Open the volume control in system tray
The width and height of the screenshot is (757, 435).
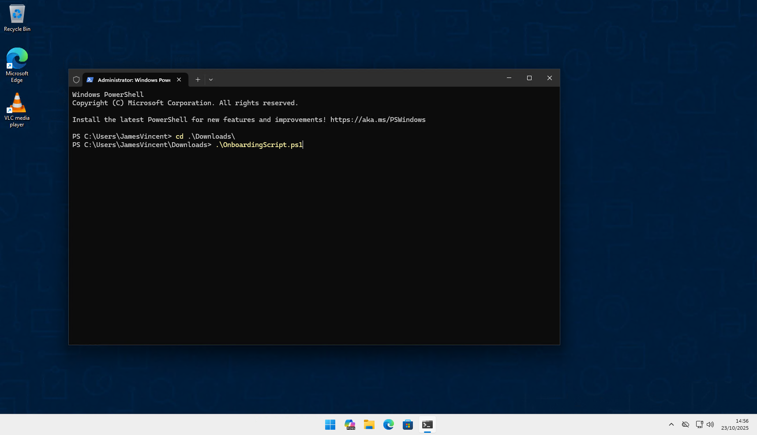pyautogui.click(x=710, y=424)
